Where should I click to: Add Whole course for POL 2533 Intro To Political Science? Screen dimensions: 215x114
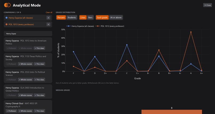point(25,80)
